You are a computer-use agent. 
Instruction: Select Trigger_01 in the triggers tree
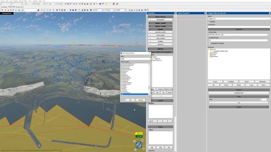(157, 59)
